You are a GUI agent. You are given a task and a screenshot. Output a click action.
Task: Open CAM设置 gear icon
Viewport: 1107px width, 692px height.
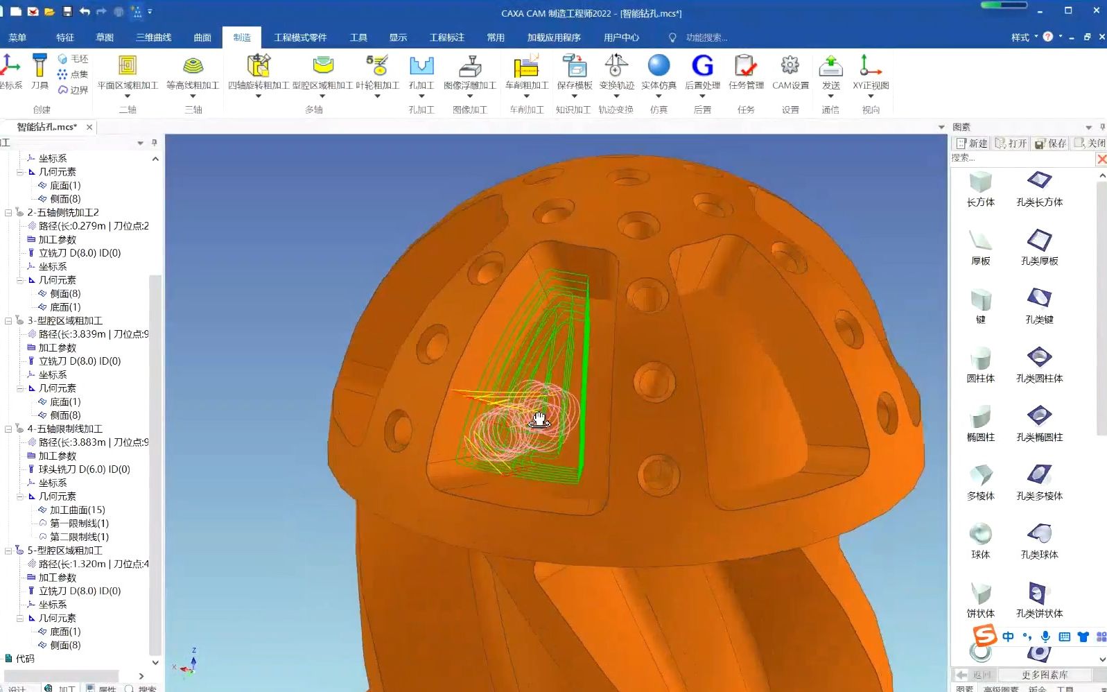pyautogui.click(x=790, y=66)
